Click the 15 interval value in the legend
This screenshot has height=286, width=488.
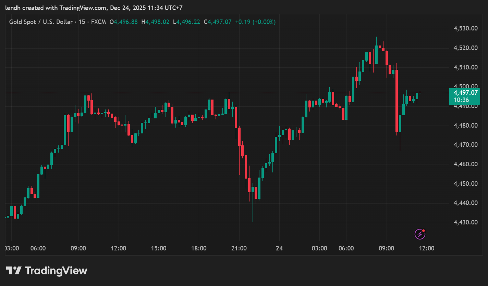pyautogui.click(x=82, y=22)
